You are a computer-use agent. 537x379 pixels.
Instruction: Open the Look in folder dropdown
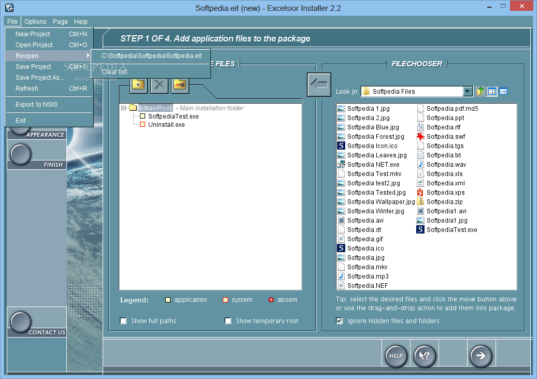[468, 91]
